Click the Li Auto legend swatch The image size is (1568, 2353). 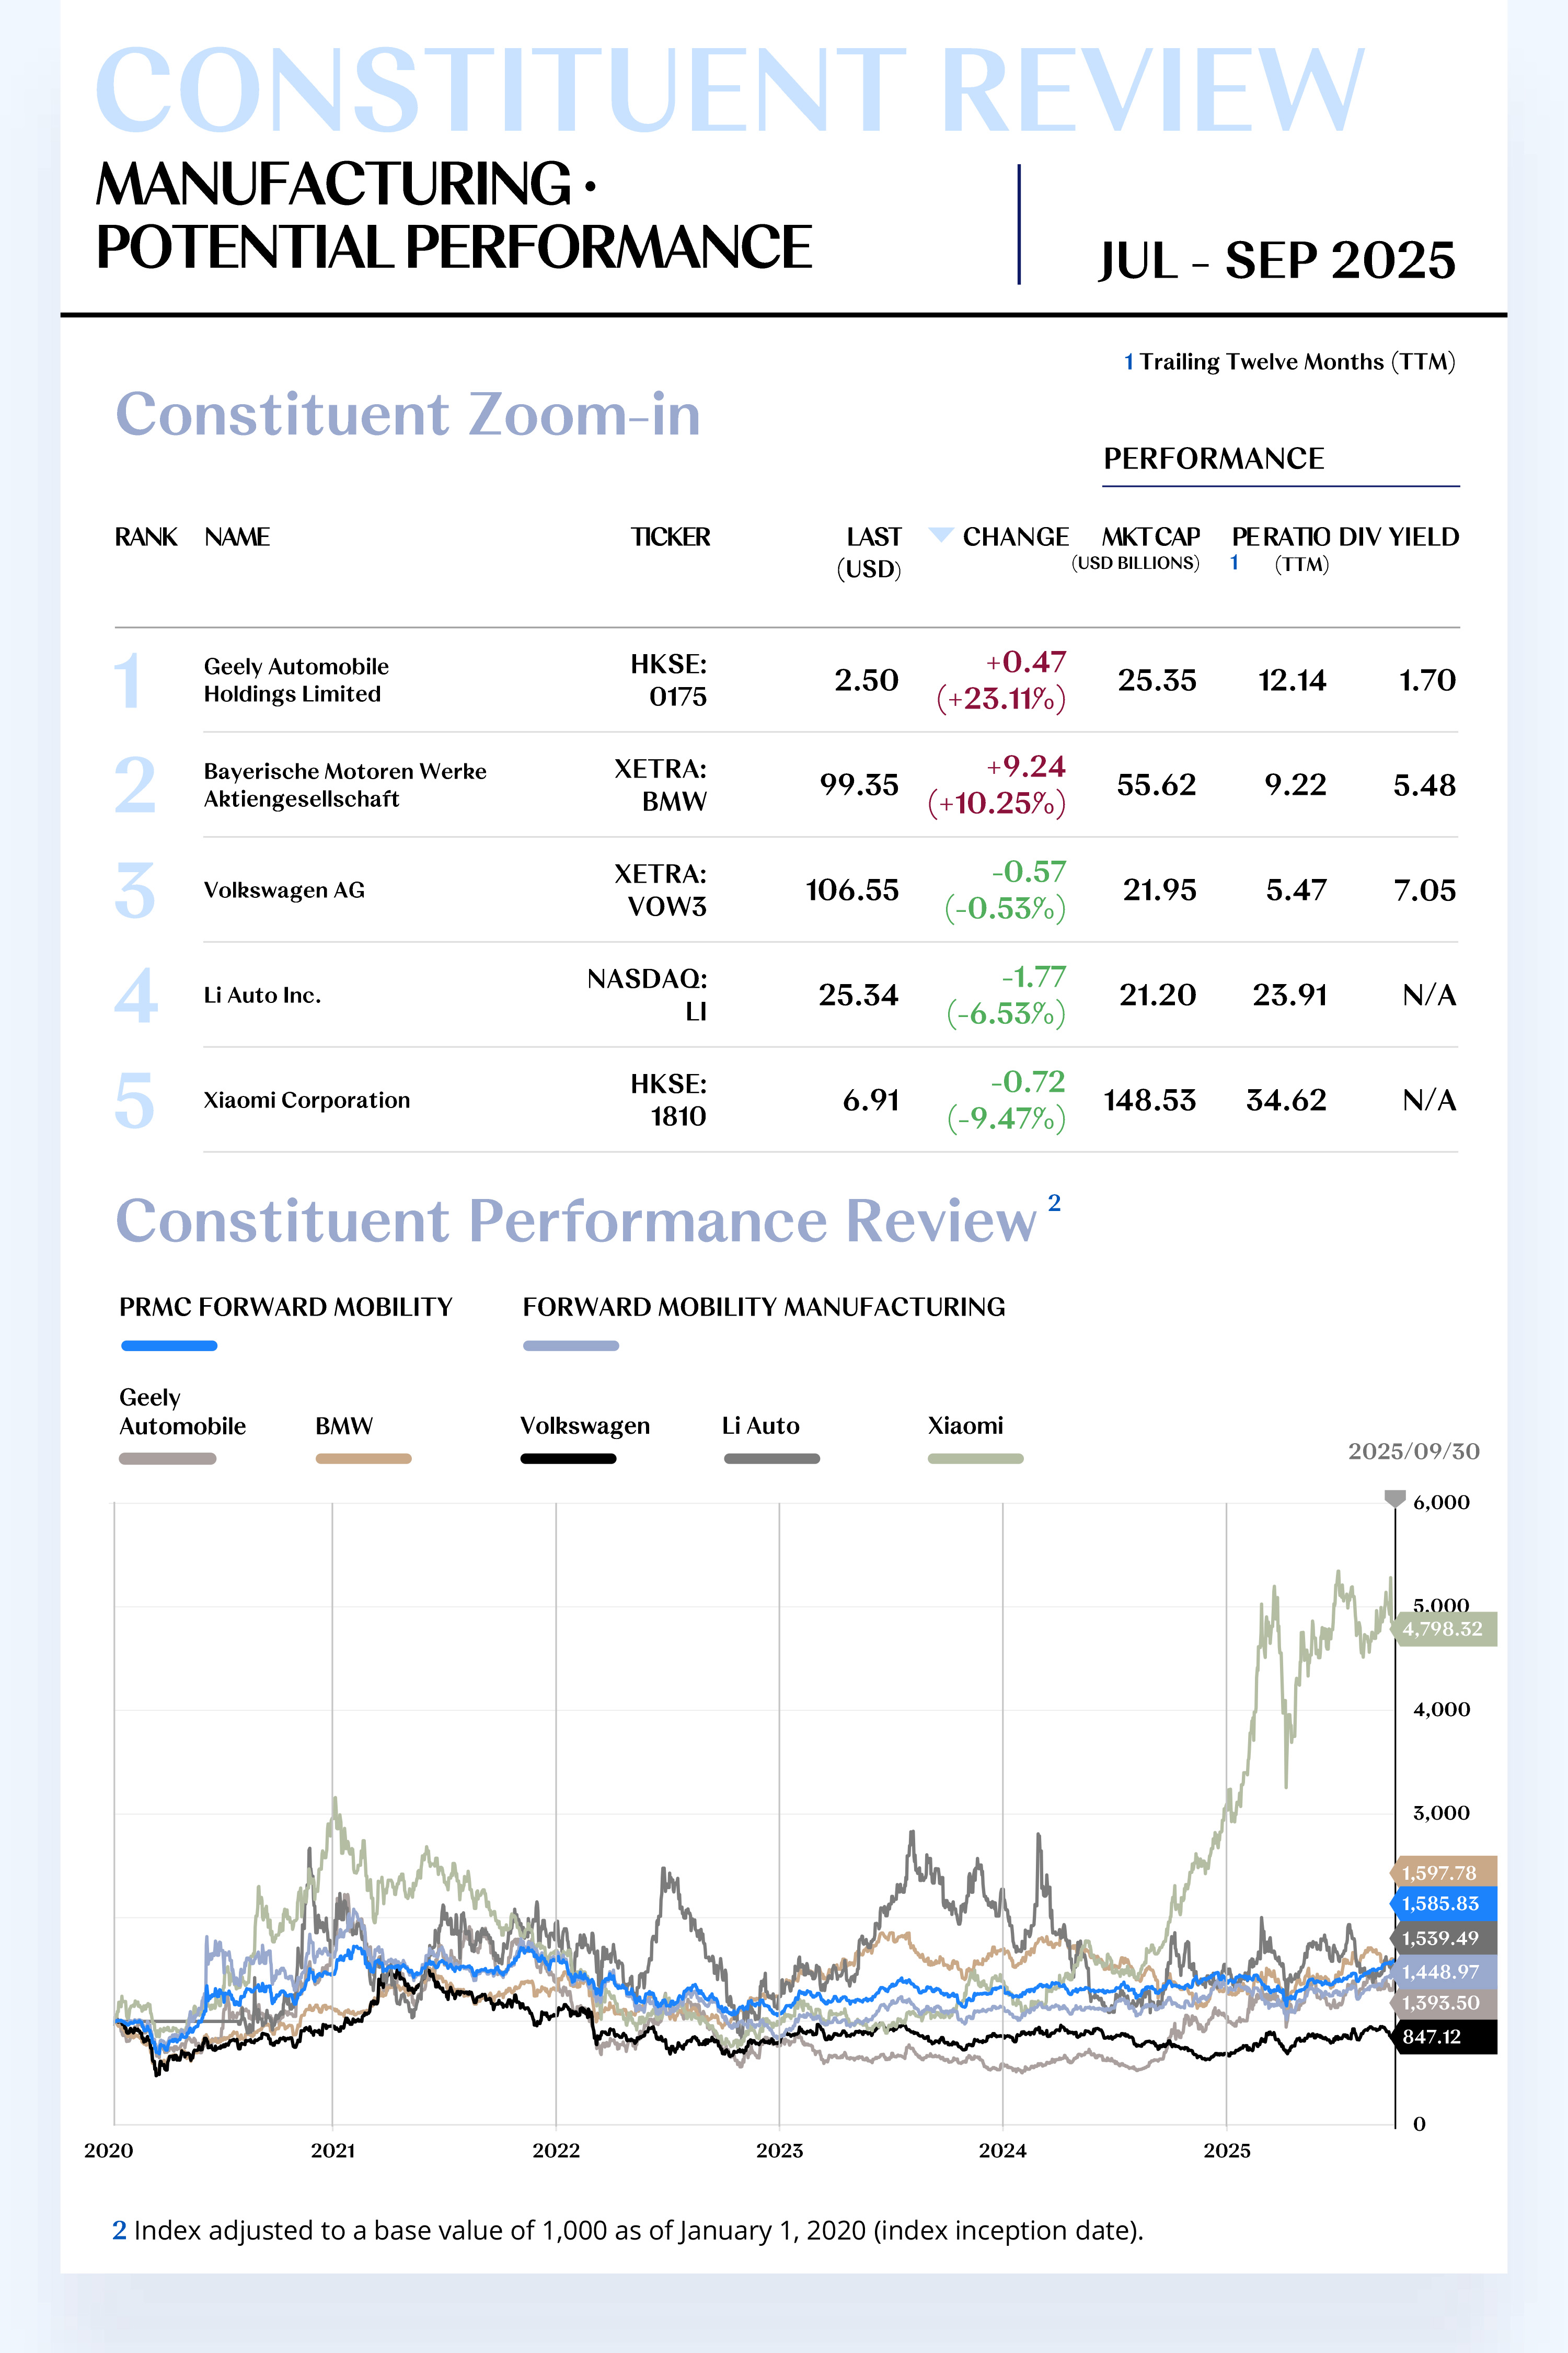pyautogui.click(x=771, y=1459)
